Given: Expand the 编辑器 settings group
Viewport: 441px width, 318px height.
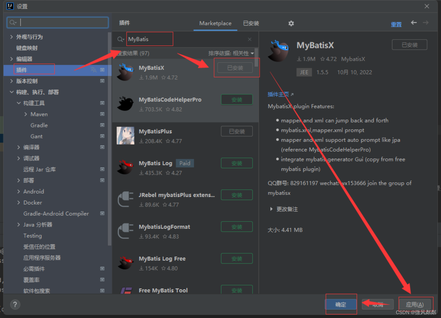Looking at the screenshot, I should pyautogui.click(x=11, y=59).
